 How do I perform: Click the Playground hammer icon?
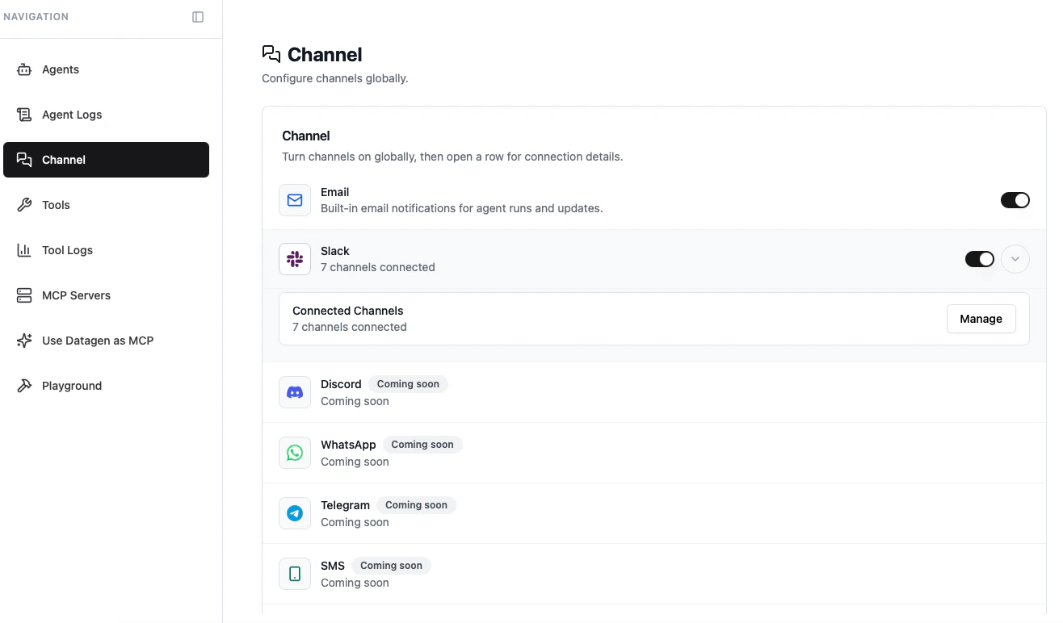[x=24, y=386]
